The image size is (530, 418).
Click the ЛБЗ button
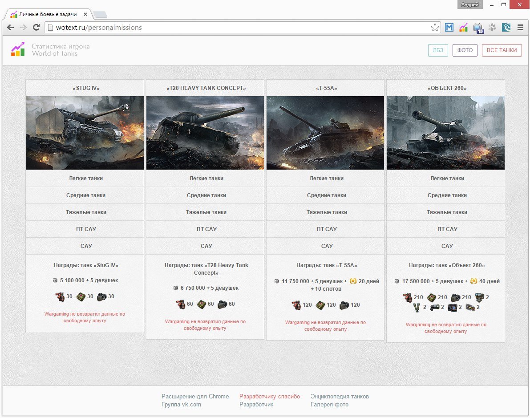438,50
